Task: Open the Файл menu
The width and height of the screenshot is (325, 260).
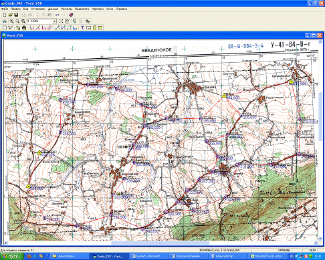Action: (5, 9)
